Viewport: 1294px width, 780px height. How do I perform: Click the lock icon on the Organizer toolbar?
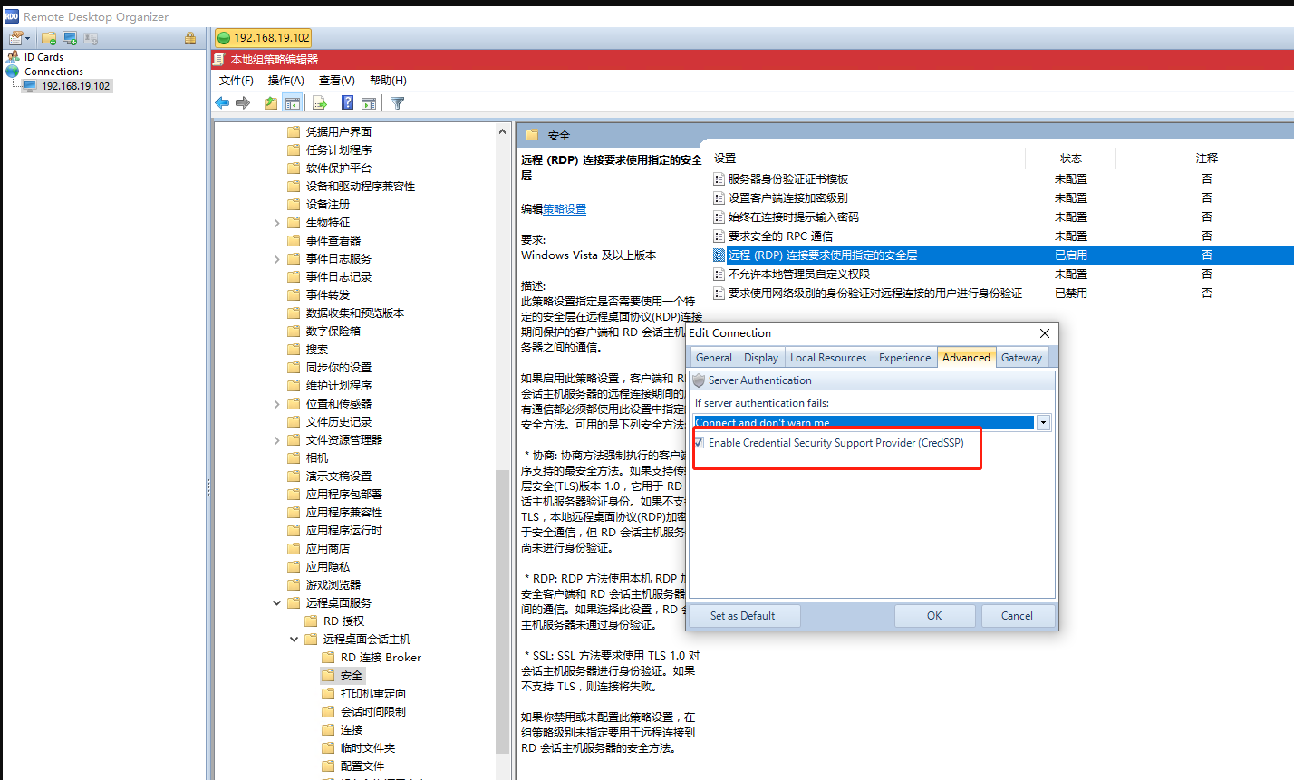coord(190,38)
